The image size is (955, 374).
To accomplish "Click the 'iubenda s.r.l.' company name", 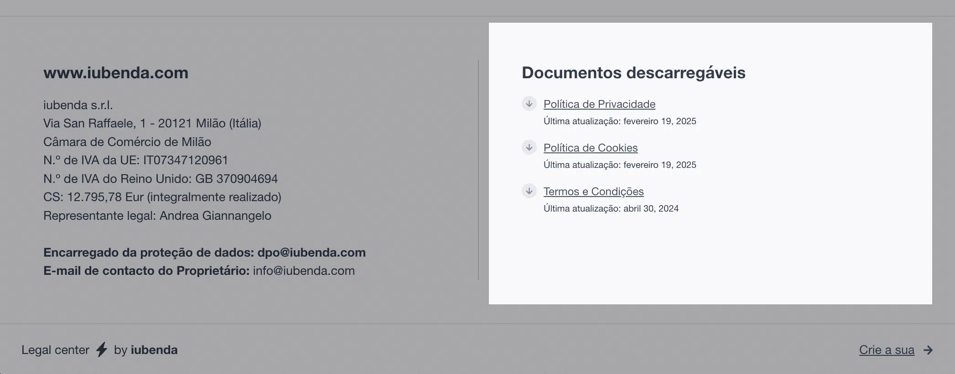I will point(78,105).
